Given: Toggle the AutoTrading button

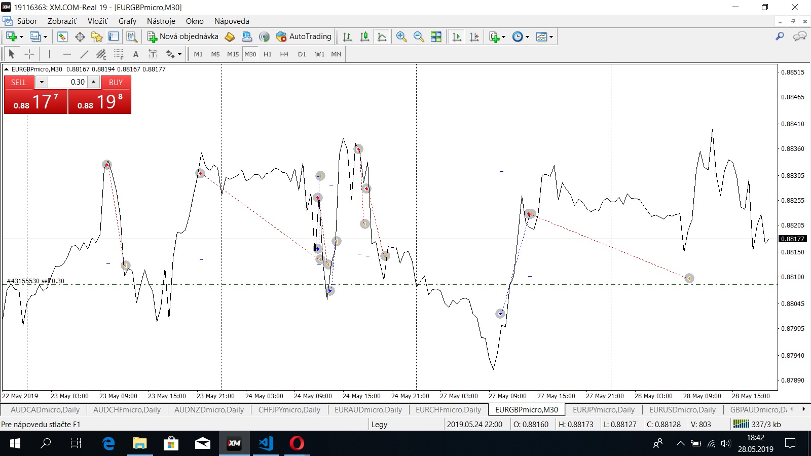Looking at the screenshot, I should pyautogui.click(x=303, y=36).
